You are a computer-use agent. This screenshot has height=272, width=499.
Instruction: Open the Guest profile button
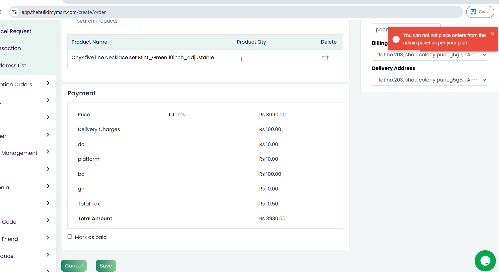(x=480, y=12)
